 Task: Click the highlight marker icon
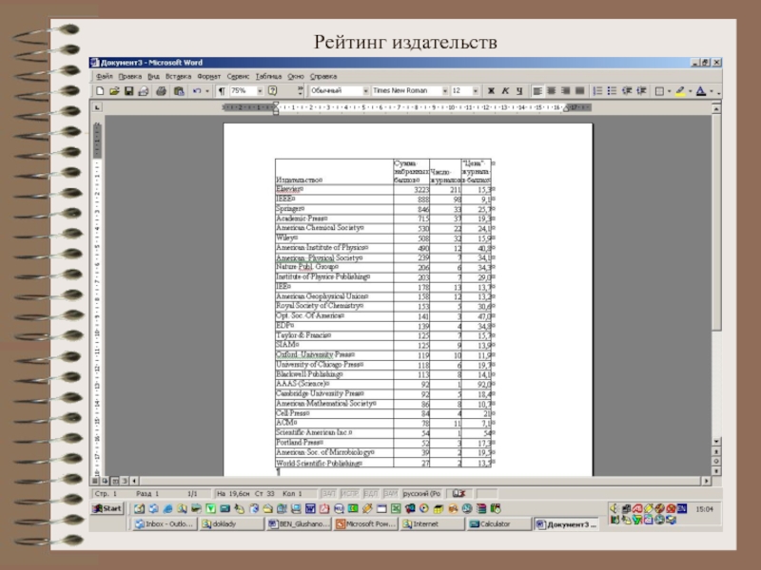pyautogui.click(x=679, y=91)
